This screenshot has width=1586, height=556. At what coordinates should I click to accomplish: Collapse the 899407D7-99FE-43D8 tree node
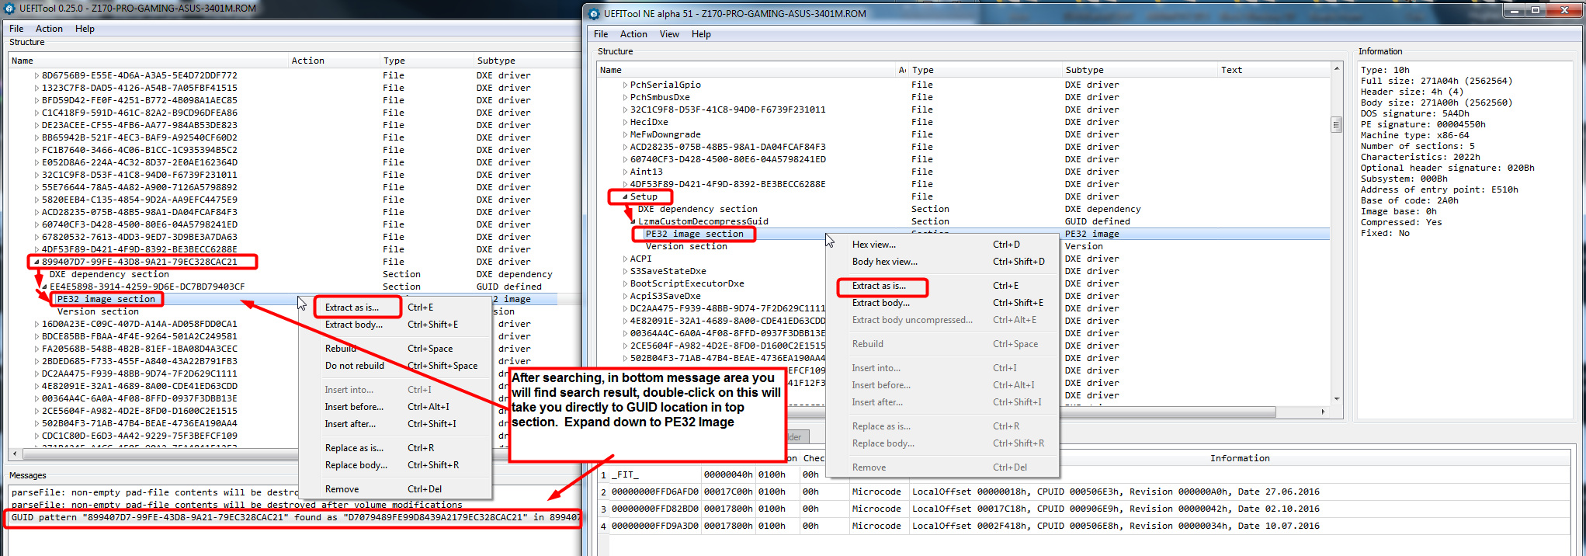click(x=36, y=262)
